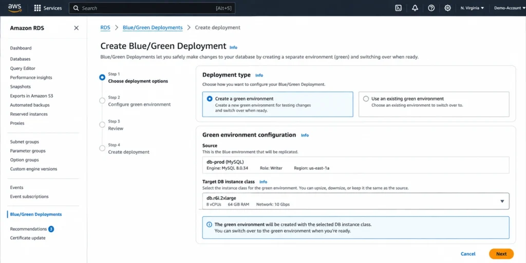Click the Recommendations count badge
Viewport: 526px width, 263px height.
[51, 229]
